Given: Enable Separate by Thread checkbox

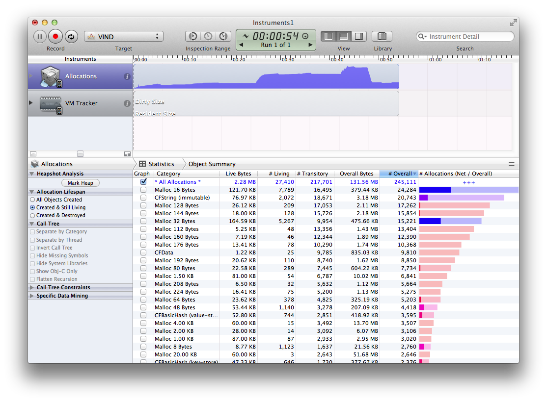Looking at the screenshot, I should click(32, 240).
